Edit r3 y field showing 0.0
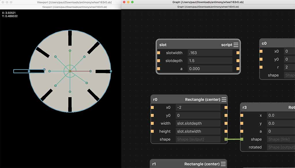The width and height of the screenshot is (295, 168). (281, 123)
